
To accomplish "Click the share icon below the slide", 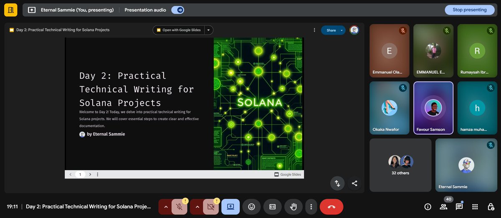I will pos(354,183).
